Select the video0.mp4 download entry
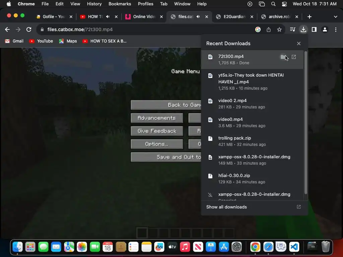The image size is (343, 257). tap(252, 122)
